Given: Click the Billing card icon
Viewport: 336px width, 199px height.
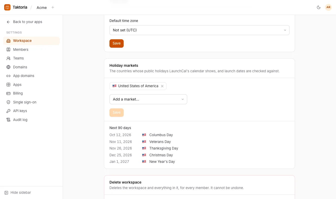Looking at the screenshot, I should (8, 93).
